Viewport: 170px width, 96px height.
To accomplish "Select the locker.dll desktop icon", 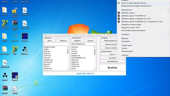I will tap(15, 36).
